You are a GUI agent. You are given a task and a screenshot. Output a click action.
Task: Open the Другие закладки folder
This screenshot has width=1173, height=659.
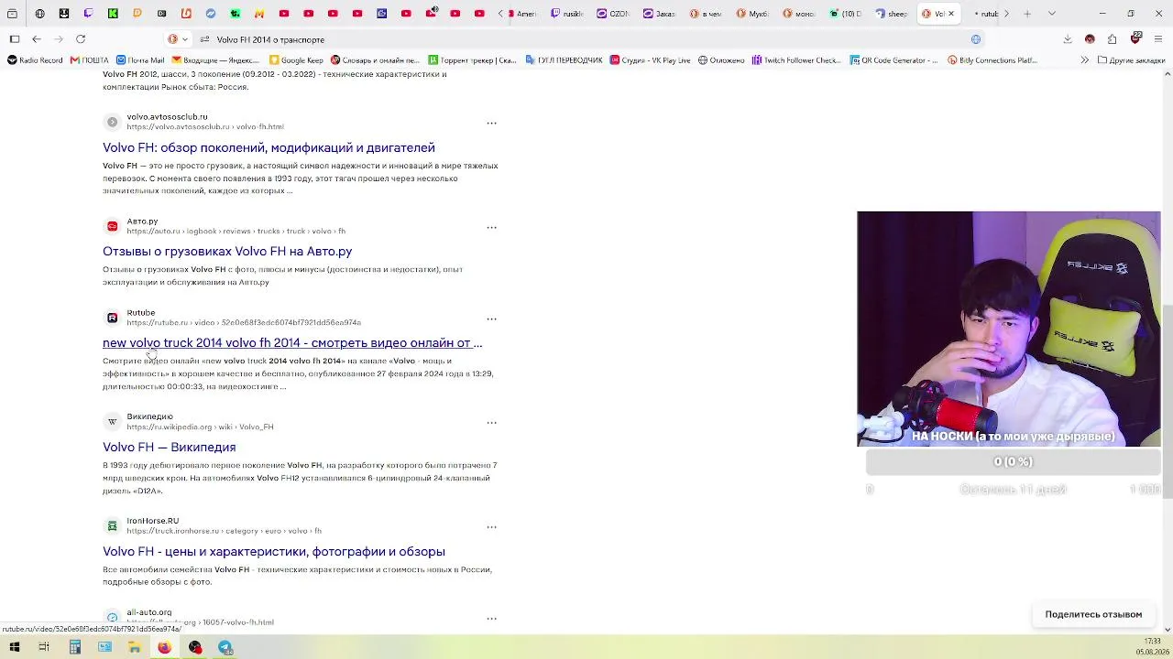[x=1130, y=60]
